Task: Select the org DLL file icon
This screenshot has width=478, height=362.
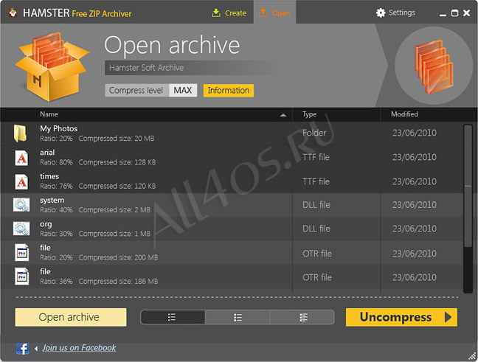Action: [x=21, y=229]
